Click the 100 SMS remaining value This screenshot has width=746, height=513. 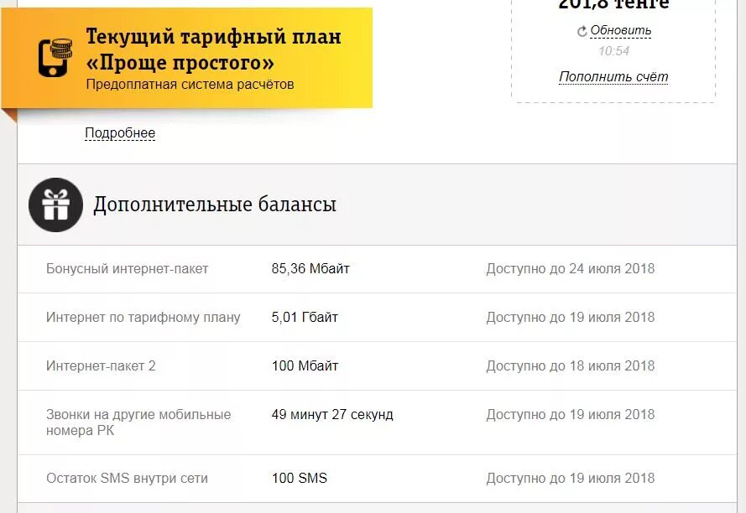click(x=300, y=478)
